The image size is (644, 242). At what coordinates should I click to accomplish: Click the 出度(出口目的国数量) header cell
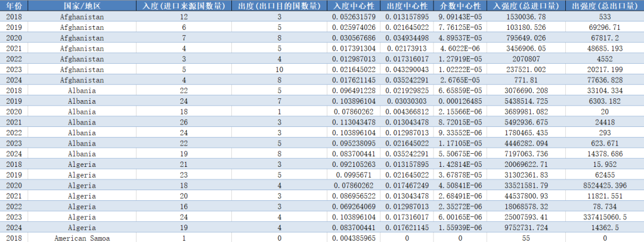[x=279, y=6]
